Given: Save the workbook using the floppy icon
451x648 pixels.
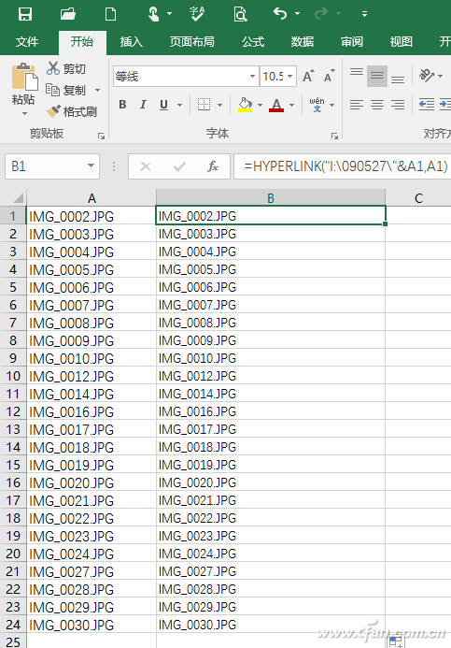Looking at the screenshot, I should tap(25, 14).
